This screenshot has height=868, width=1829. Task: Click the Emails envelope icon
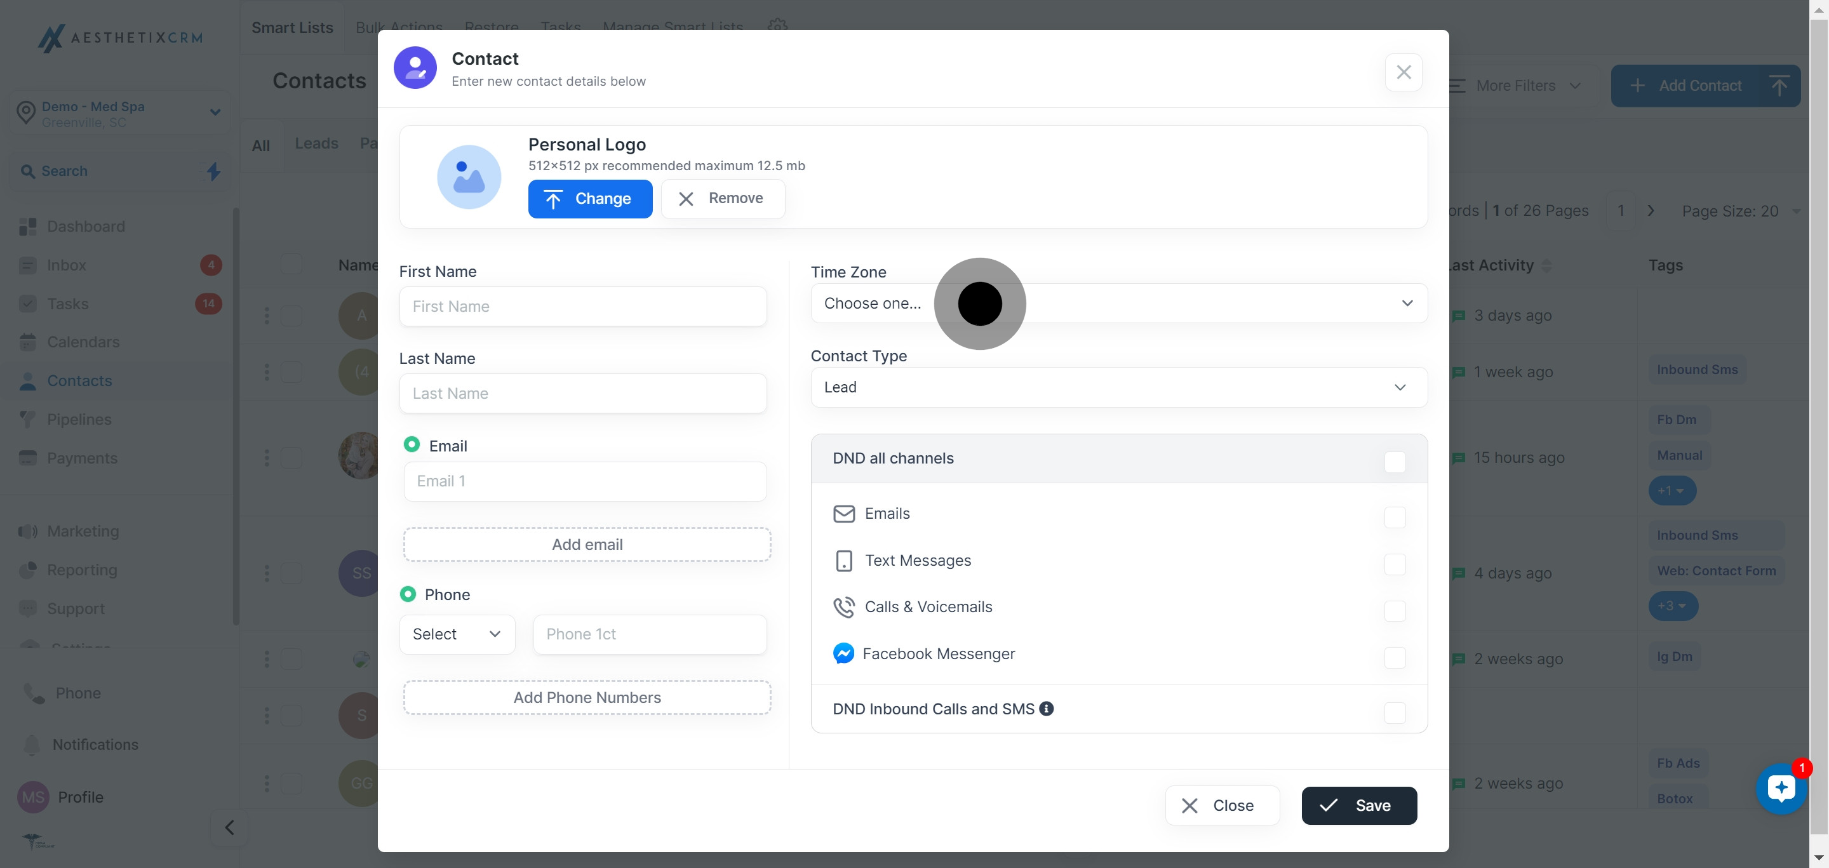click(843, 513)
